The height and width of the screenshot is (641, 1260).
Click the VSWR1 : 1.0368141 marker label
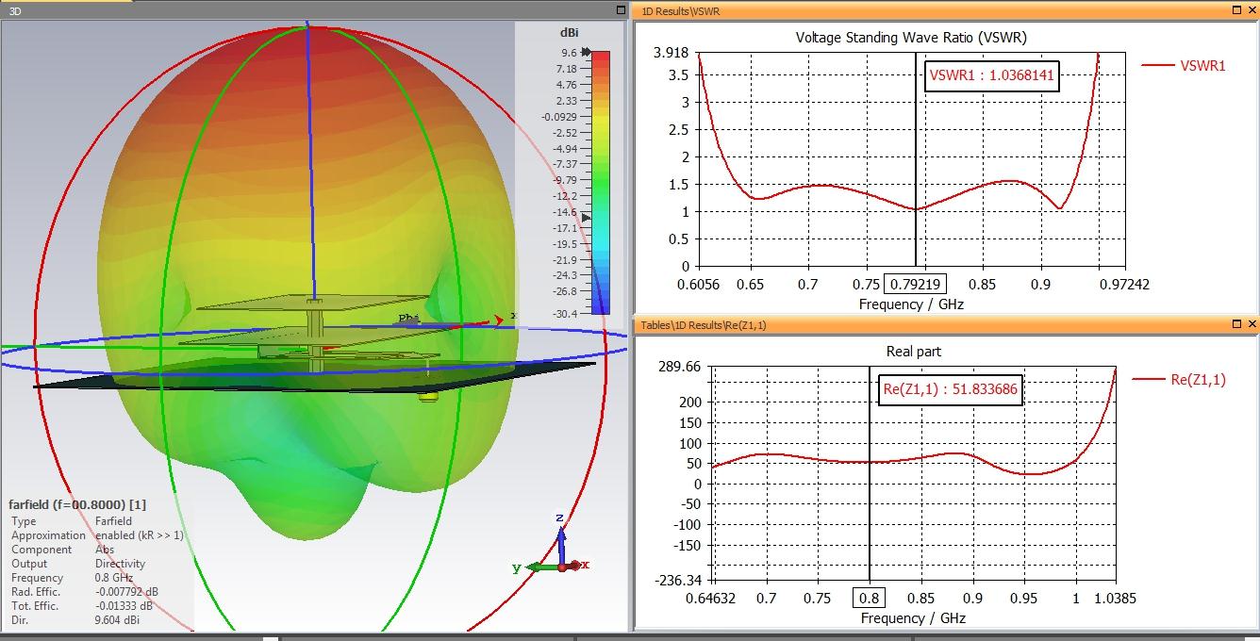coord(991,76)
